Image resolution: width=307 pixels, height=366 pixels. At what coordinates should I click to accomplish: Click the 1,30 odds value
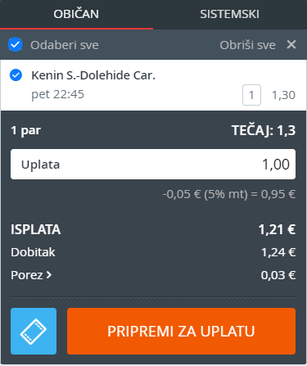[x=283, y=95]
